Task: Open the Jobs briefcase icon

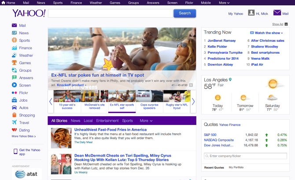Action: pos(14,100)
